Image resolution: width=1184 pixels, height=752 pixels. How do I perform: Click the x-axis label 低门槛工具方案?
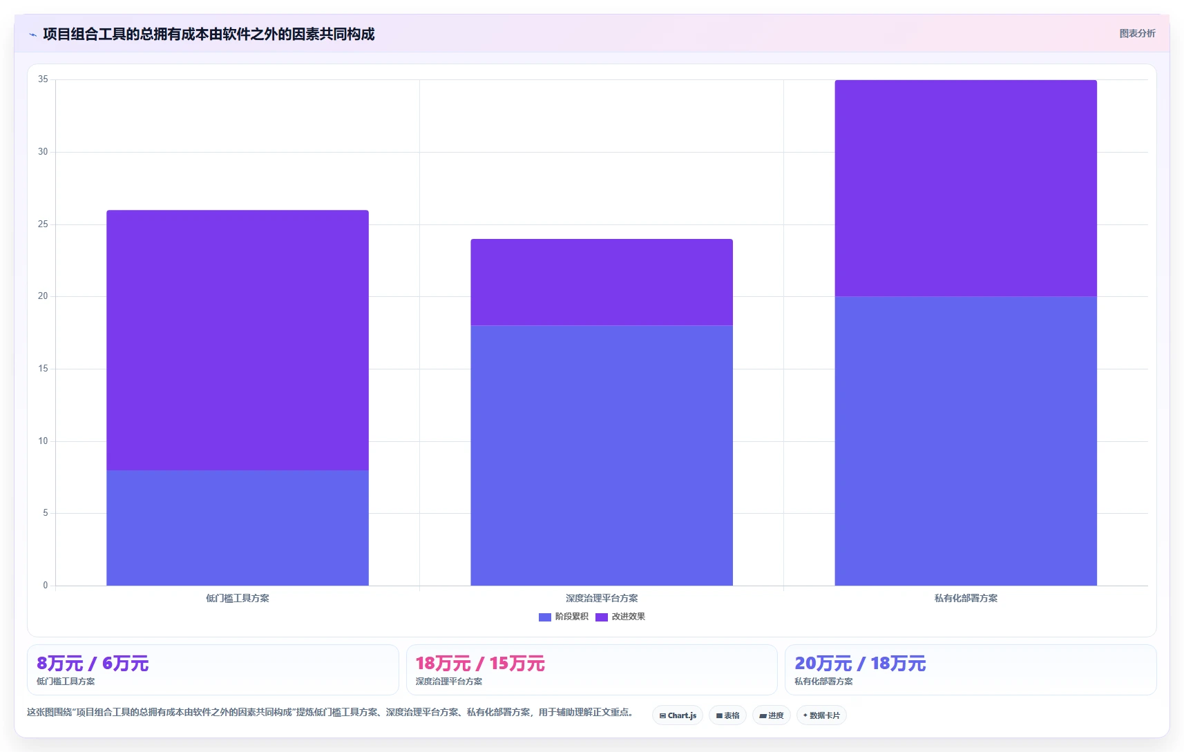click(x=238, y=598)
